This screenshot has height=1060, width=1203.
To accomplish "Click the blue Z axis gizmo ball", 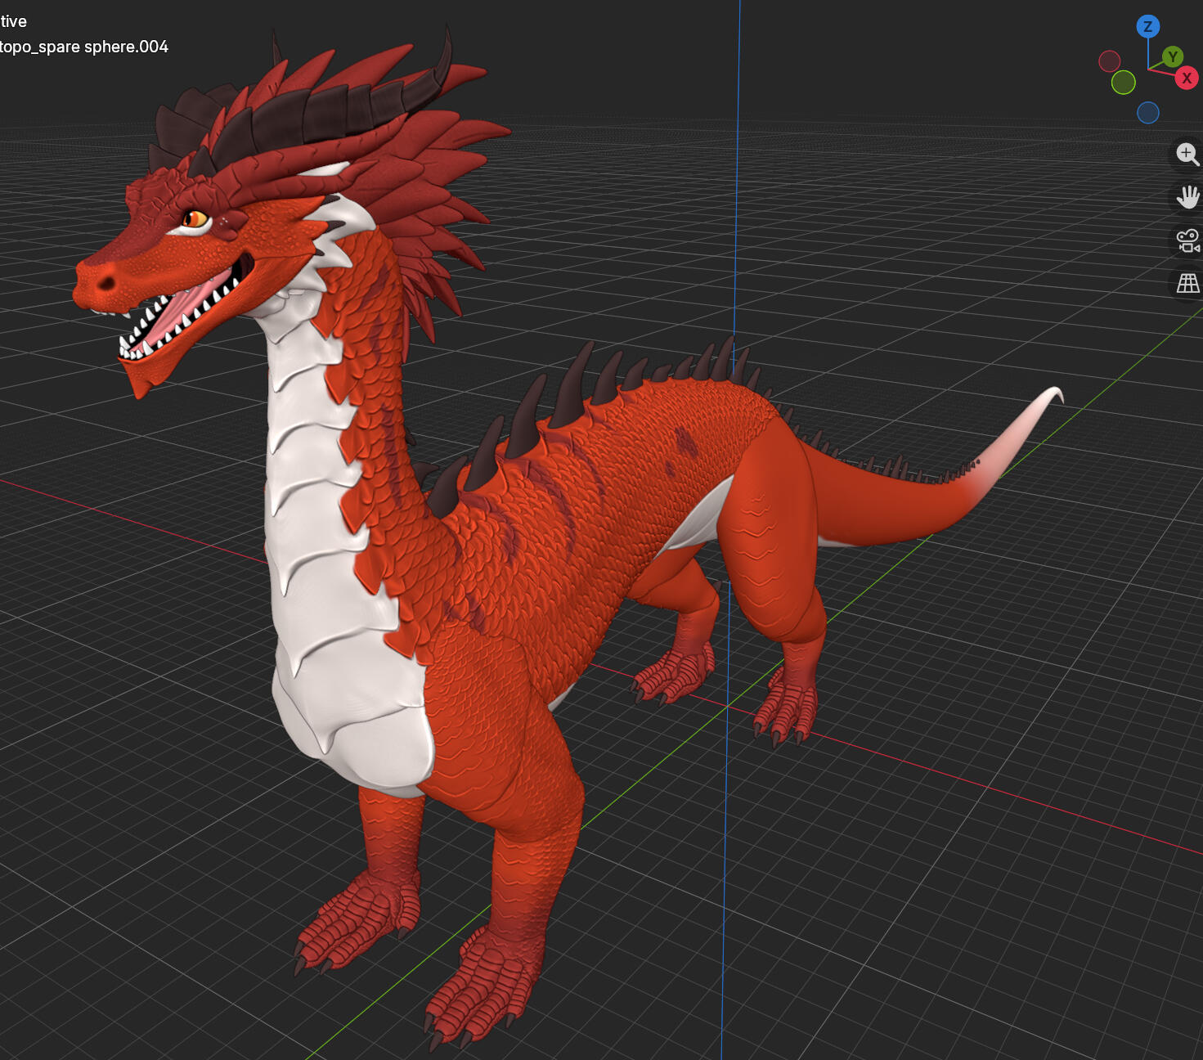I will (1147, 27).
